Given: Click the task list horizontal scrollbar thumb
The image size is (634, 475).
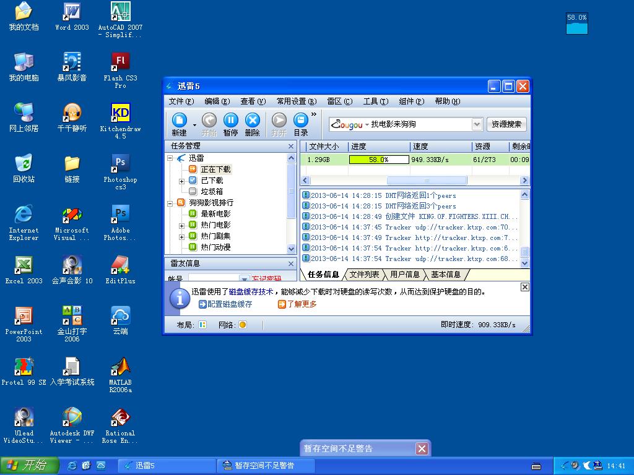Looking at the screenshot, I should click(x=427, y=180).
